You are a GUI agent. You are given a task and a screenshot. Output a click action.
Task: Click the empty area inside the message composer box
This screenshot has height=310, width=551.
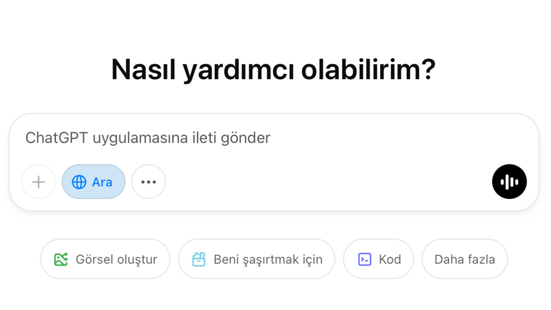click(327, 182)
